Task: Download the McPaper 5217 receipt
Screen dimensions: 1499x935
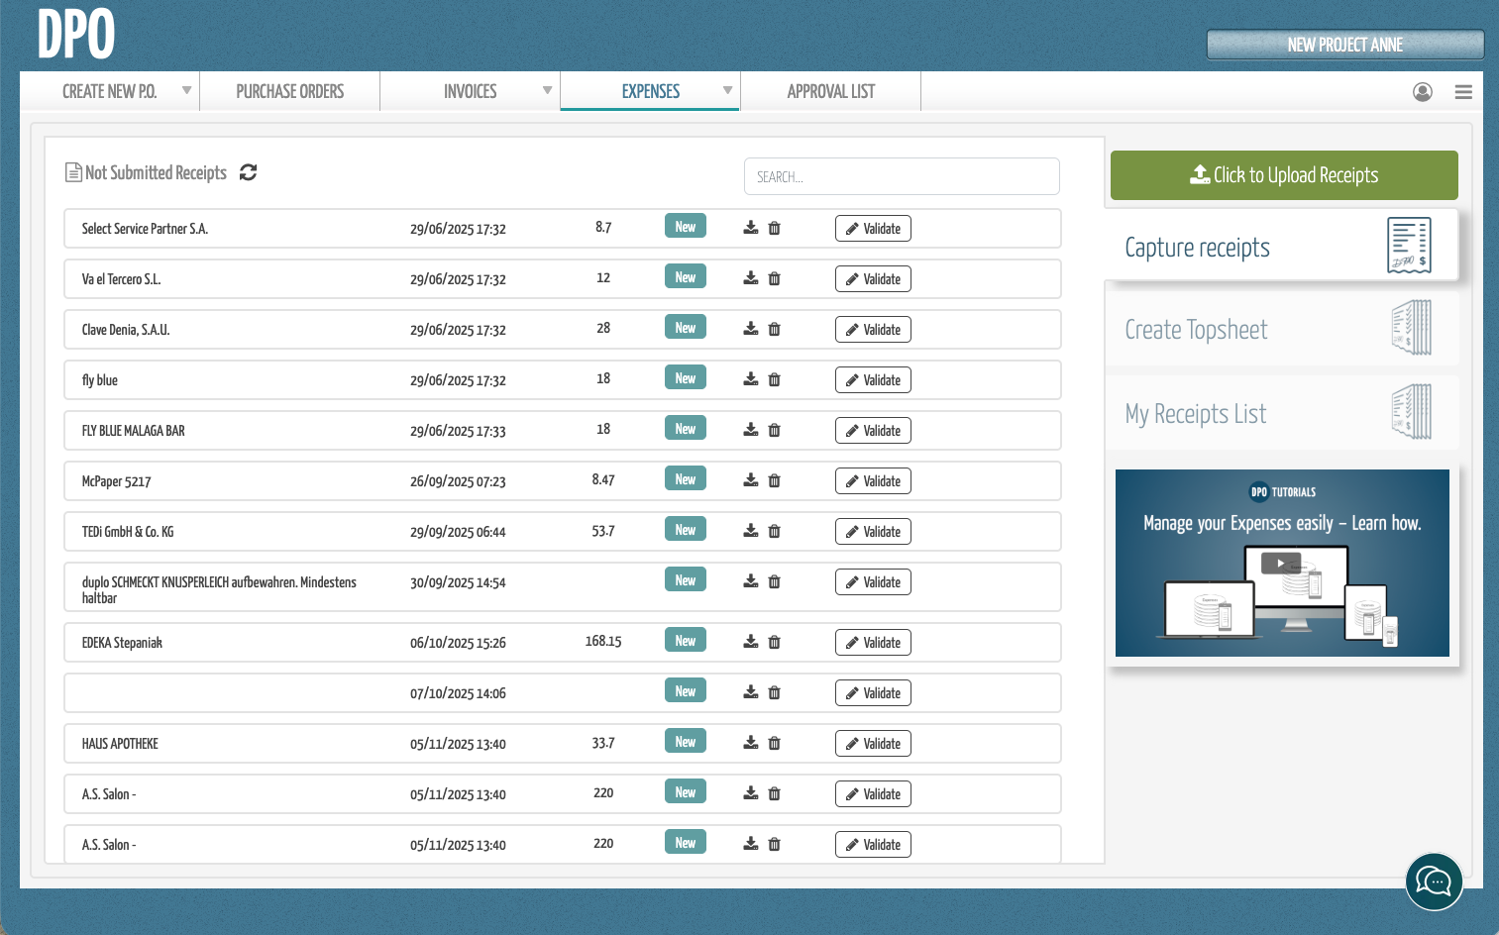Action: tap(751, 480)
